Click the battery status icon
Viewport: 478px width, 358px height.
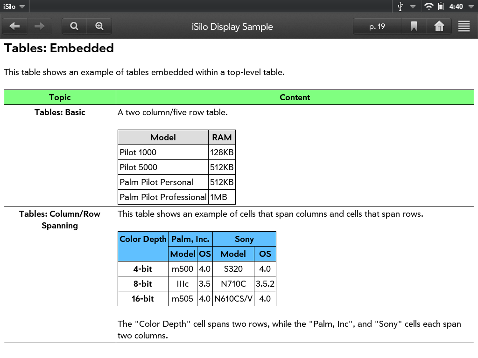pyautogui.click(x=441, y=7)
